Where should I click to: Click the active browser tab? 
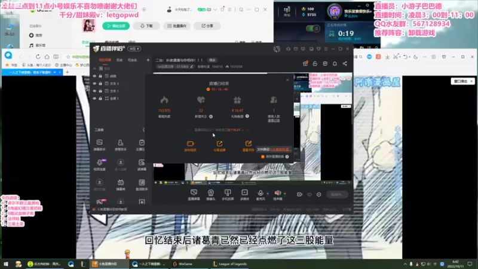[32, 72]
